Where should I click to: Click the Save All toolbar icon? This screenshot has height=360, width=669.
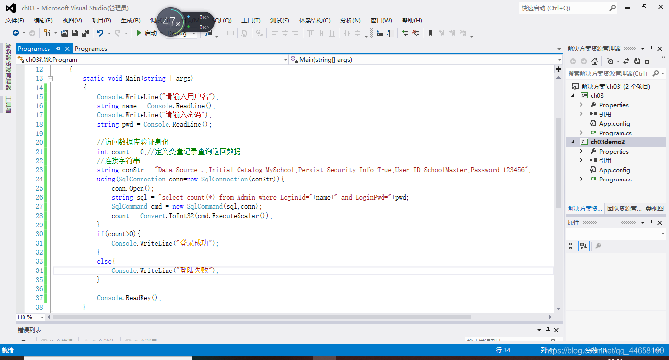pos(85,33)
